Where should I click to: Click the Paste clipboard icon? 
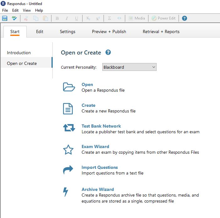tap(45, 18)
